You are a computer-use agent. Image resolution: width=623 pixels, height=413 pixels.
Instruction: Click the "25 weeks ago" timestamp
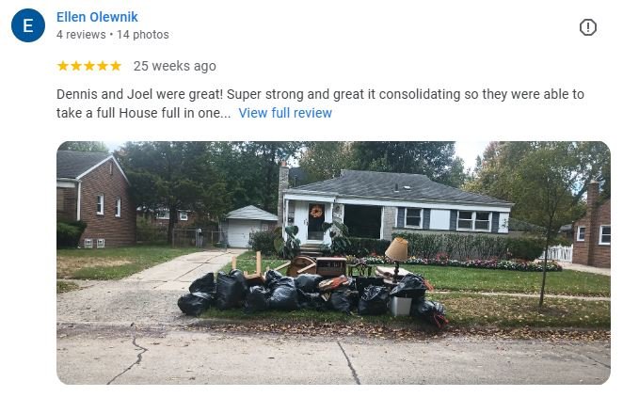click(175, 66)
